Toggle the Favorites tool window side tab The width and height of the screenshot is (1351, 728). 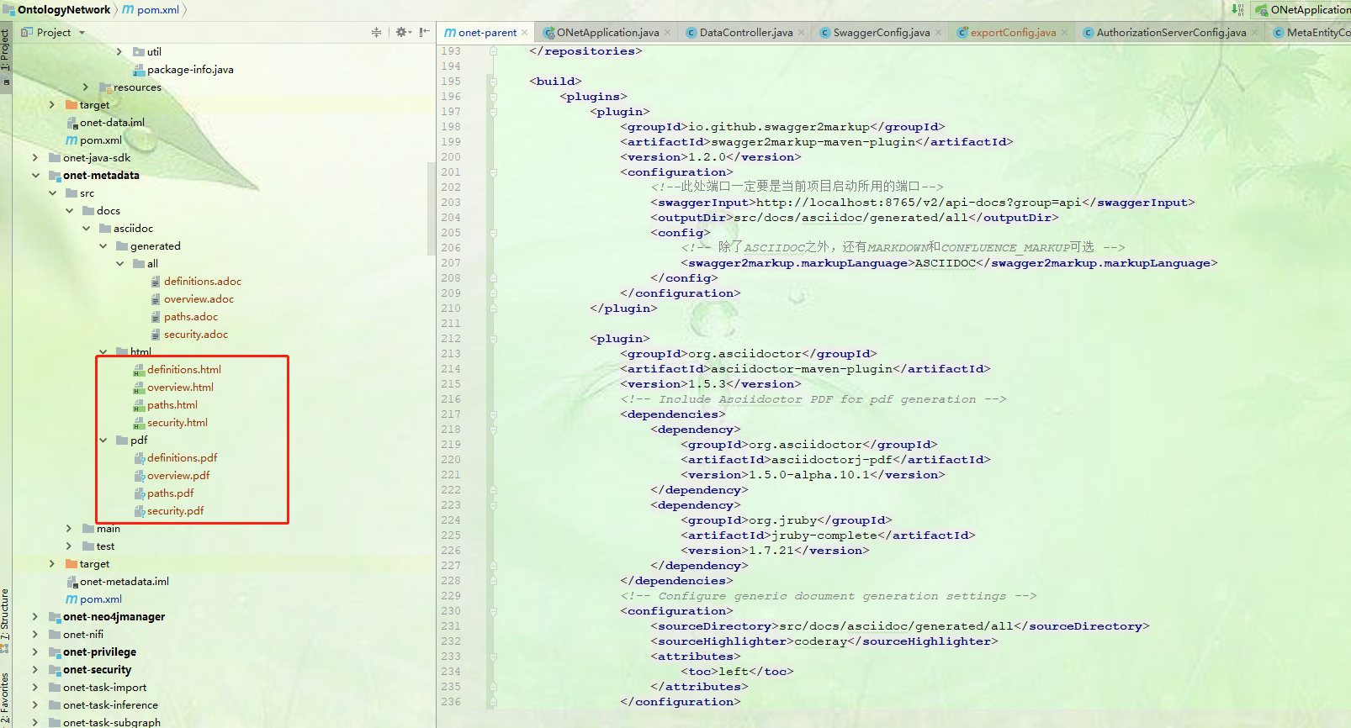tap(5, 699)
